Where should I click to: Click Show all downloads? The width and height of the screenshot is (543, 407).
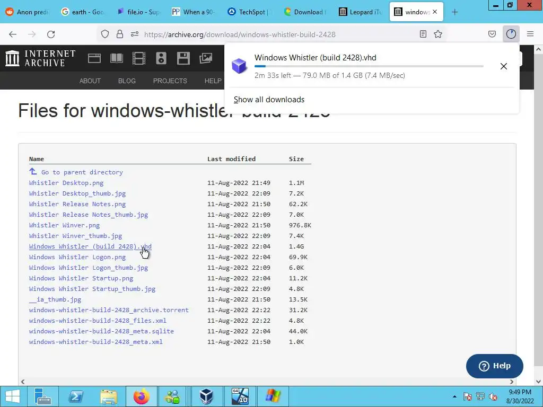pyautogui.click(x=269, y=100)
